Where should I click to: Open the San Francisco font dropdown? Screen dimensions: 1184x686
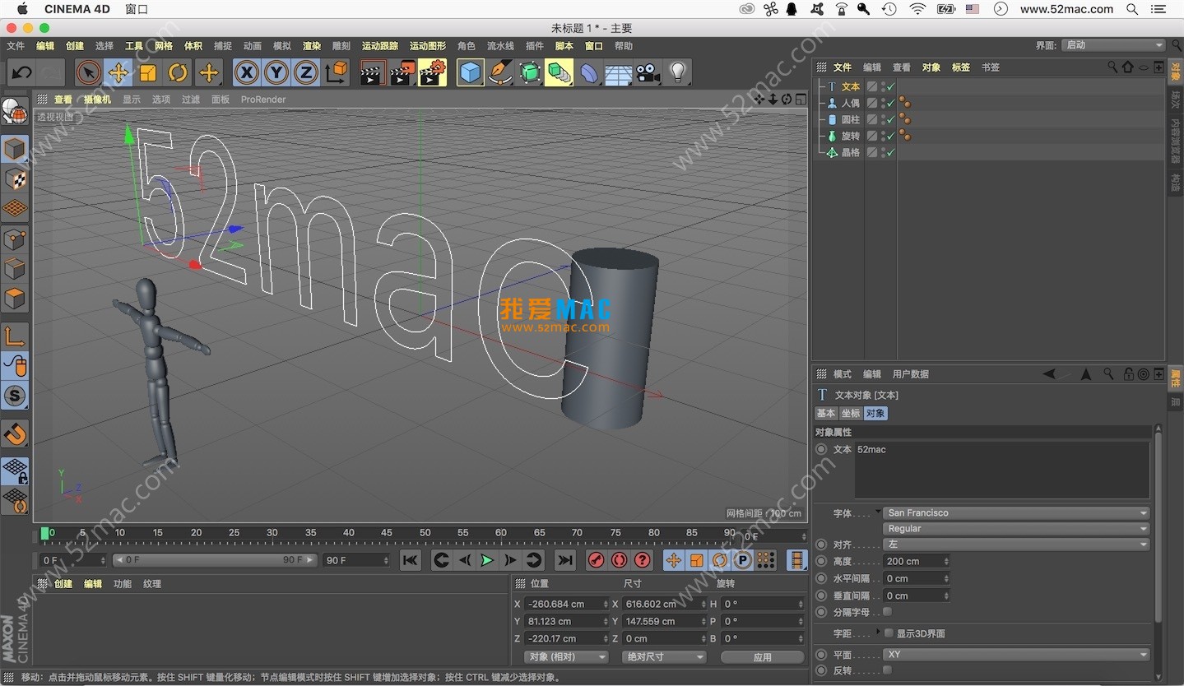(1016, 512)
